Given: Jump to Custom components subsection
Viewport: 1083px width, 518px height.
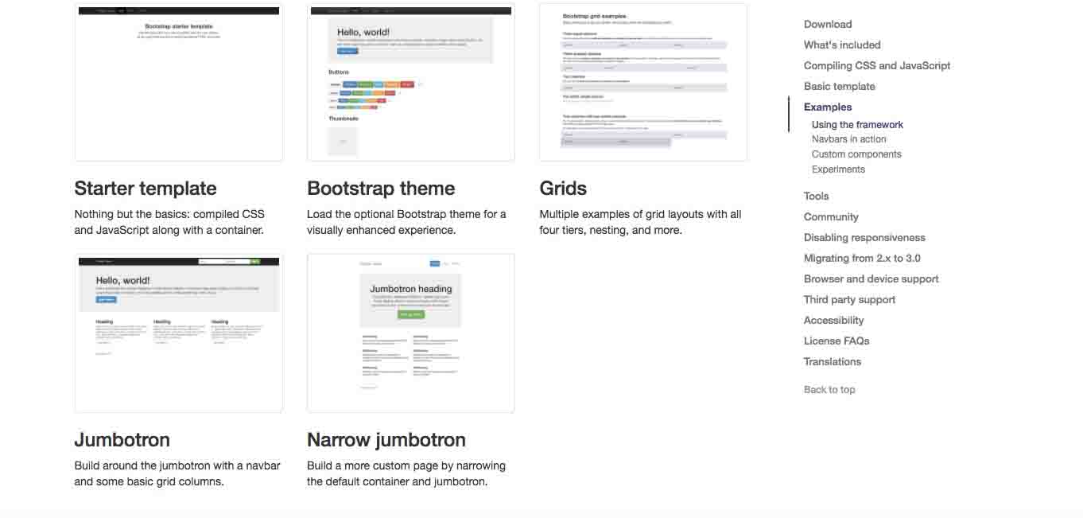Looking at the screenshot, I should tap(856, 154).
